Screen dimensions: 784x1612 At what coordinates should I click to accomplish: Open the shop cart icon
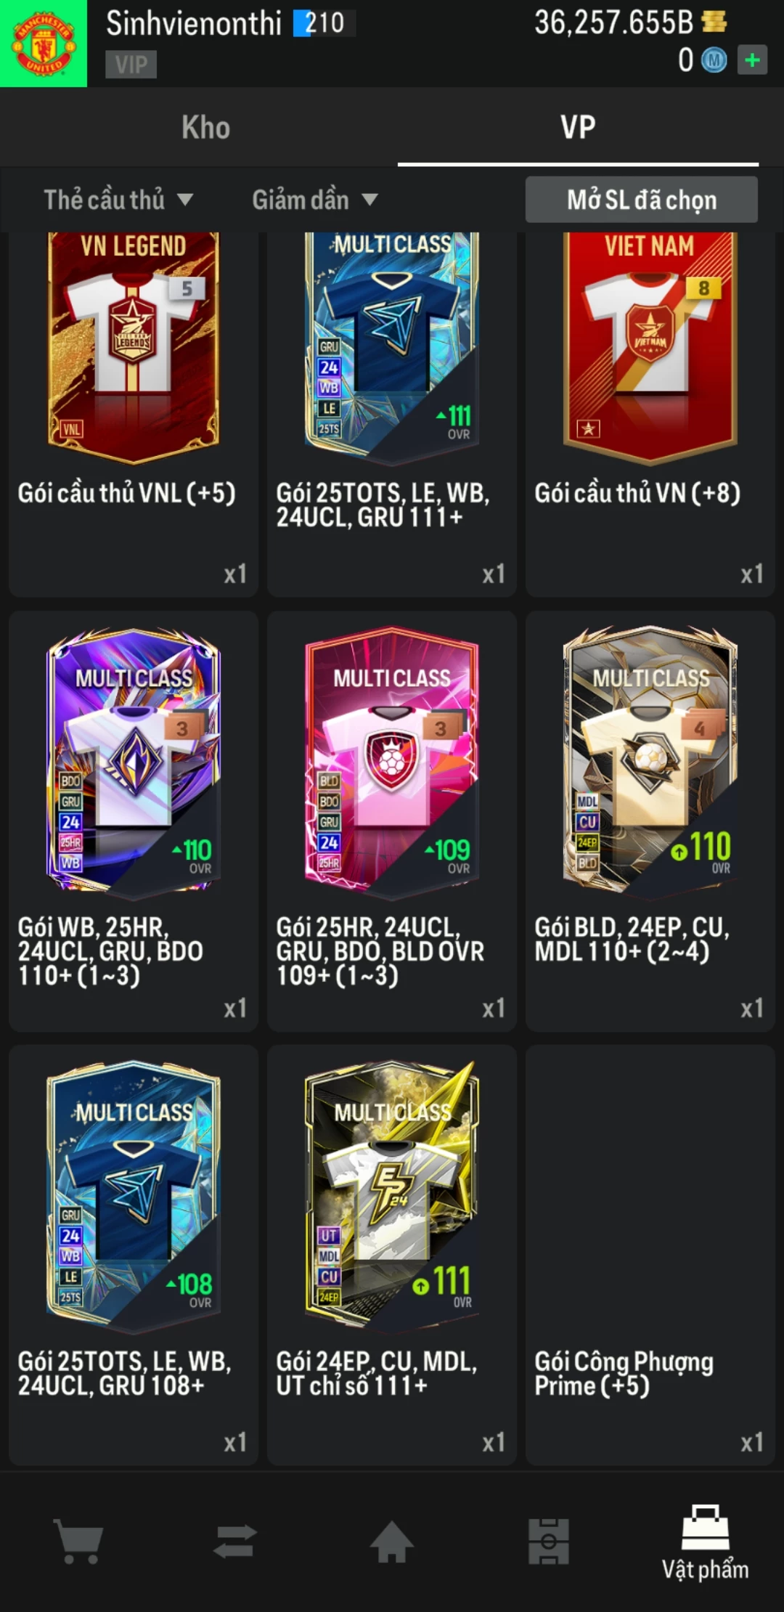pyautogui.click(x=78, y=1541)
